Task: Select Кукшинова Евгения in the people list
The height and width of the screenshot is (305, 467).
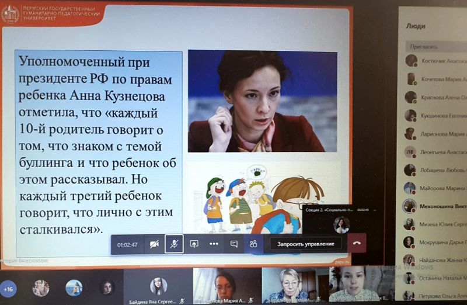Action: [435, 115]
